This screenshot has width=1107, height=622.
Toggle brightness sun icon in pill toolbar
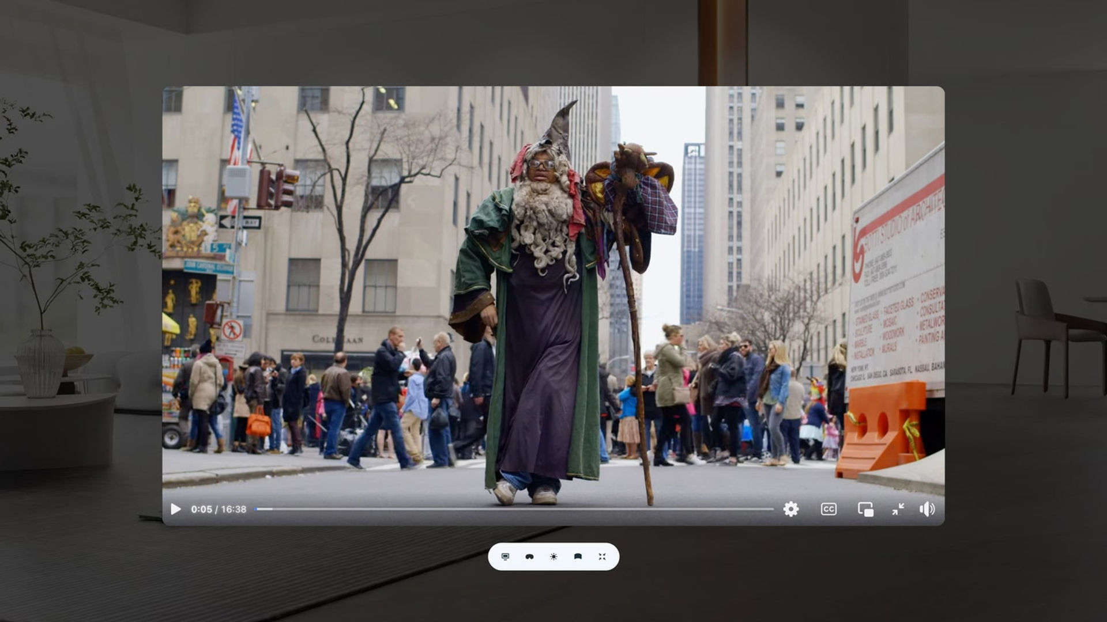(553, 557)
